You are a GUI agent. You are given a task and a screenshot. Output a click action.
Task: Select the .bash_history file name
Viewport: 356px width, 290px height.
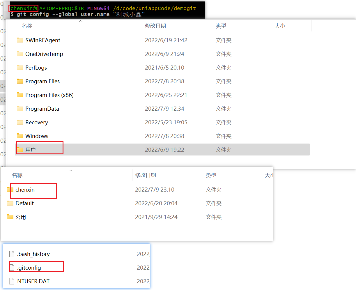click(33, 254)
